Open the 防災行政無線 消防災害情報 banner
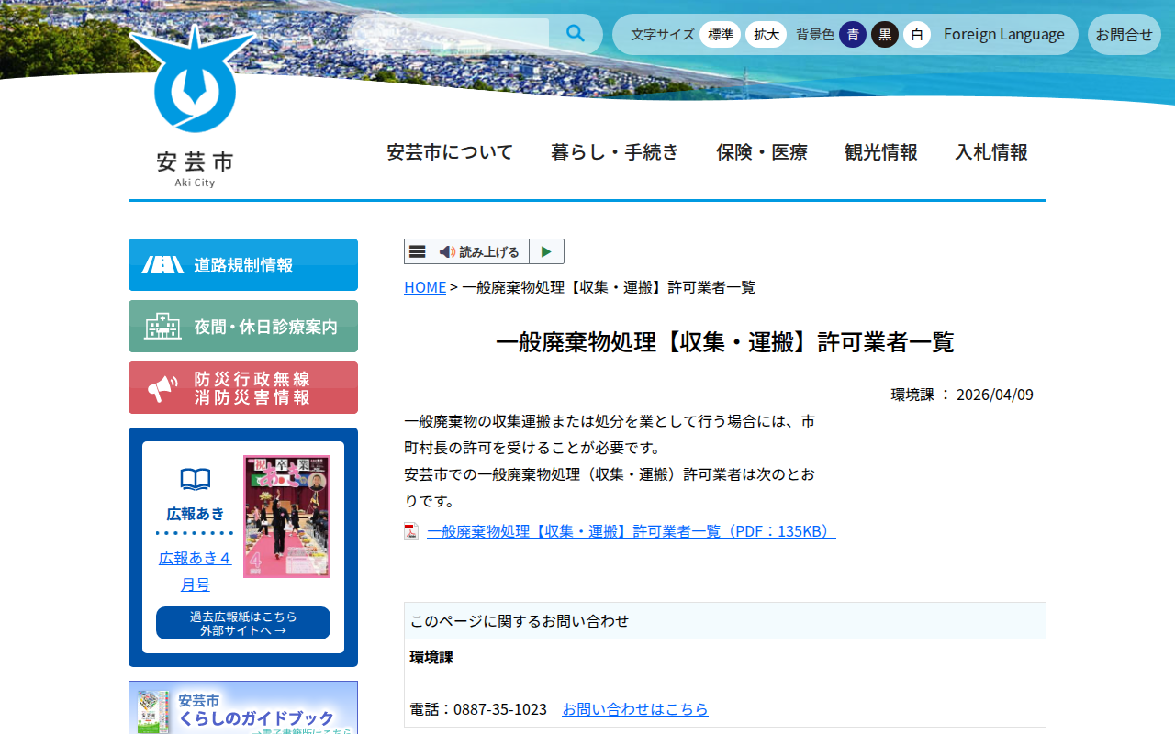This screenshot has height=734, width=1175. 243,388
